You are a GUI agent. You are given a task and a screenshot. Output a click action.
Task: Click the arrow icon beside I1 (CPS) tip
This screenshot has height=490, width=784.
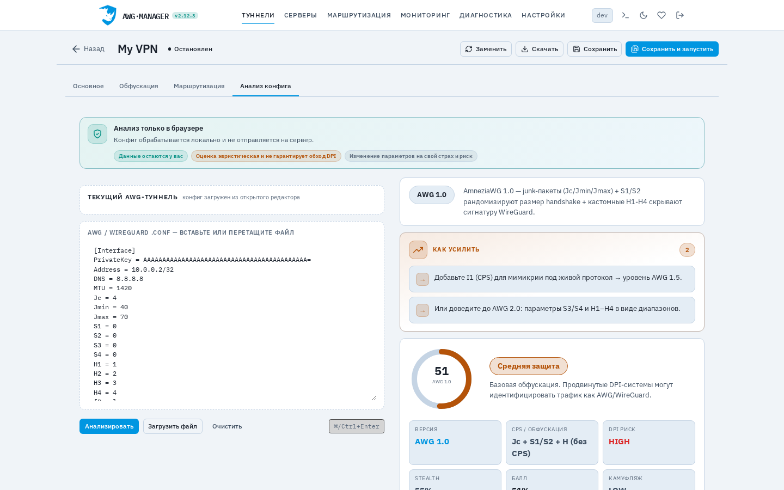(x=422, y=279)
